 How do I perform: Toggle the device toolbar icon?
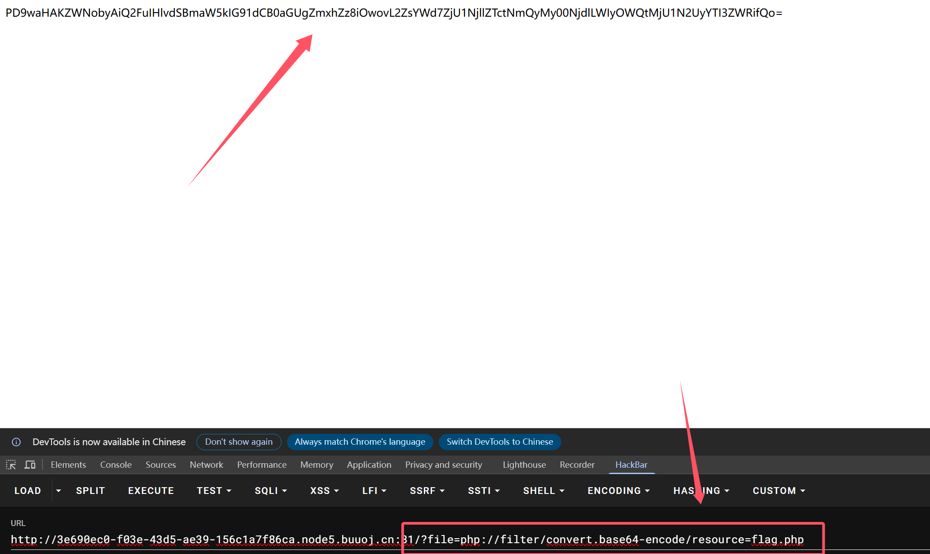coord(30,465)
